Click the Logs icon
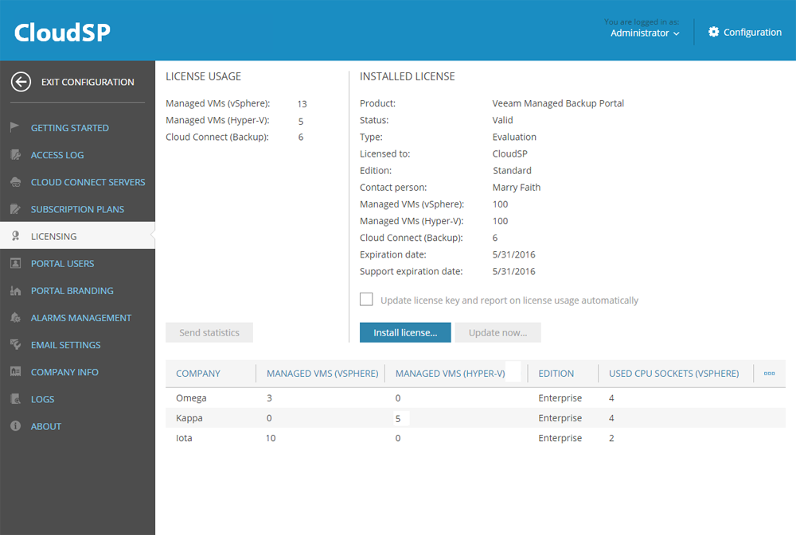Screen dimensions: 796x535 pyautogui.click(x=15, y=399)
